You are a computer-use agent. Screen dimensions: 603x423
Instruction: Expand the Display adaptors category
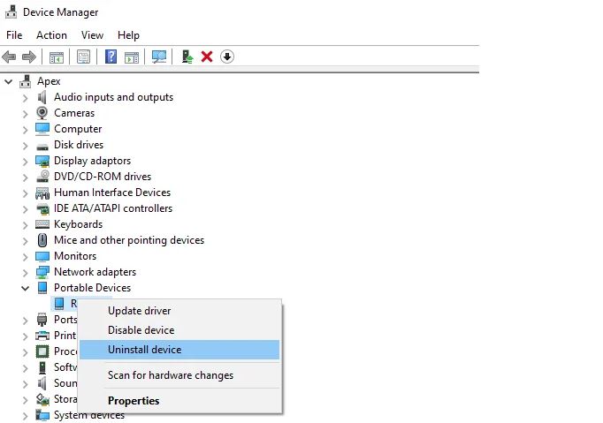(x=25, y=162)
